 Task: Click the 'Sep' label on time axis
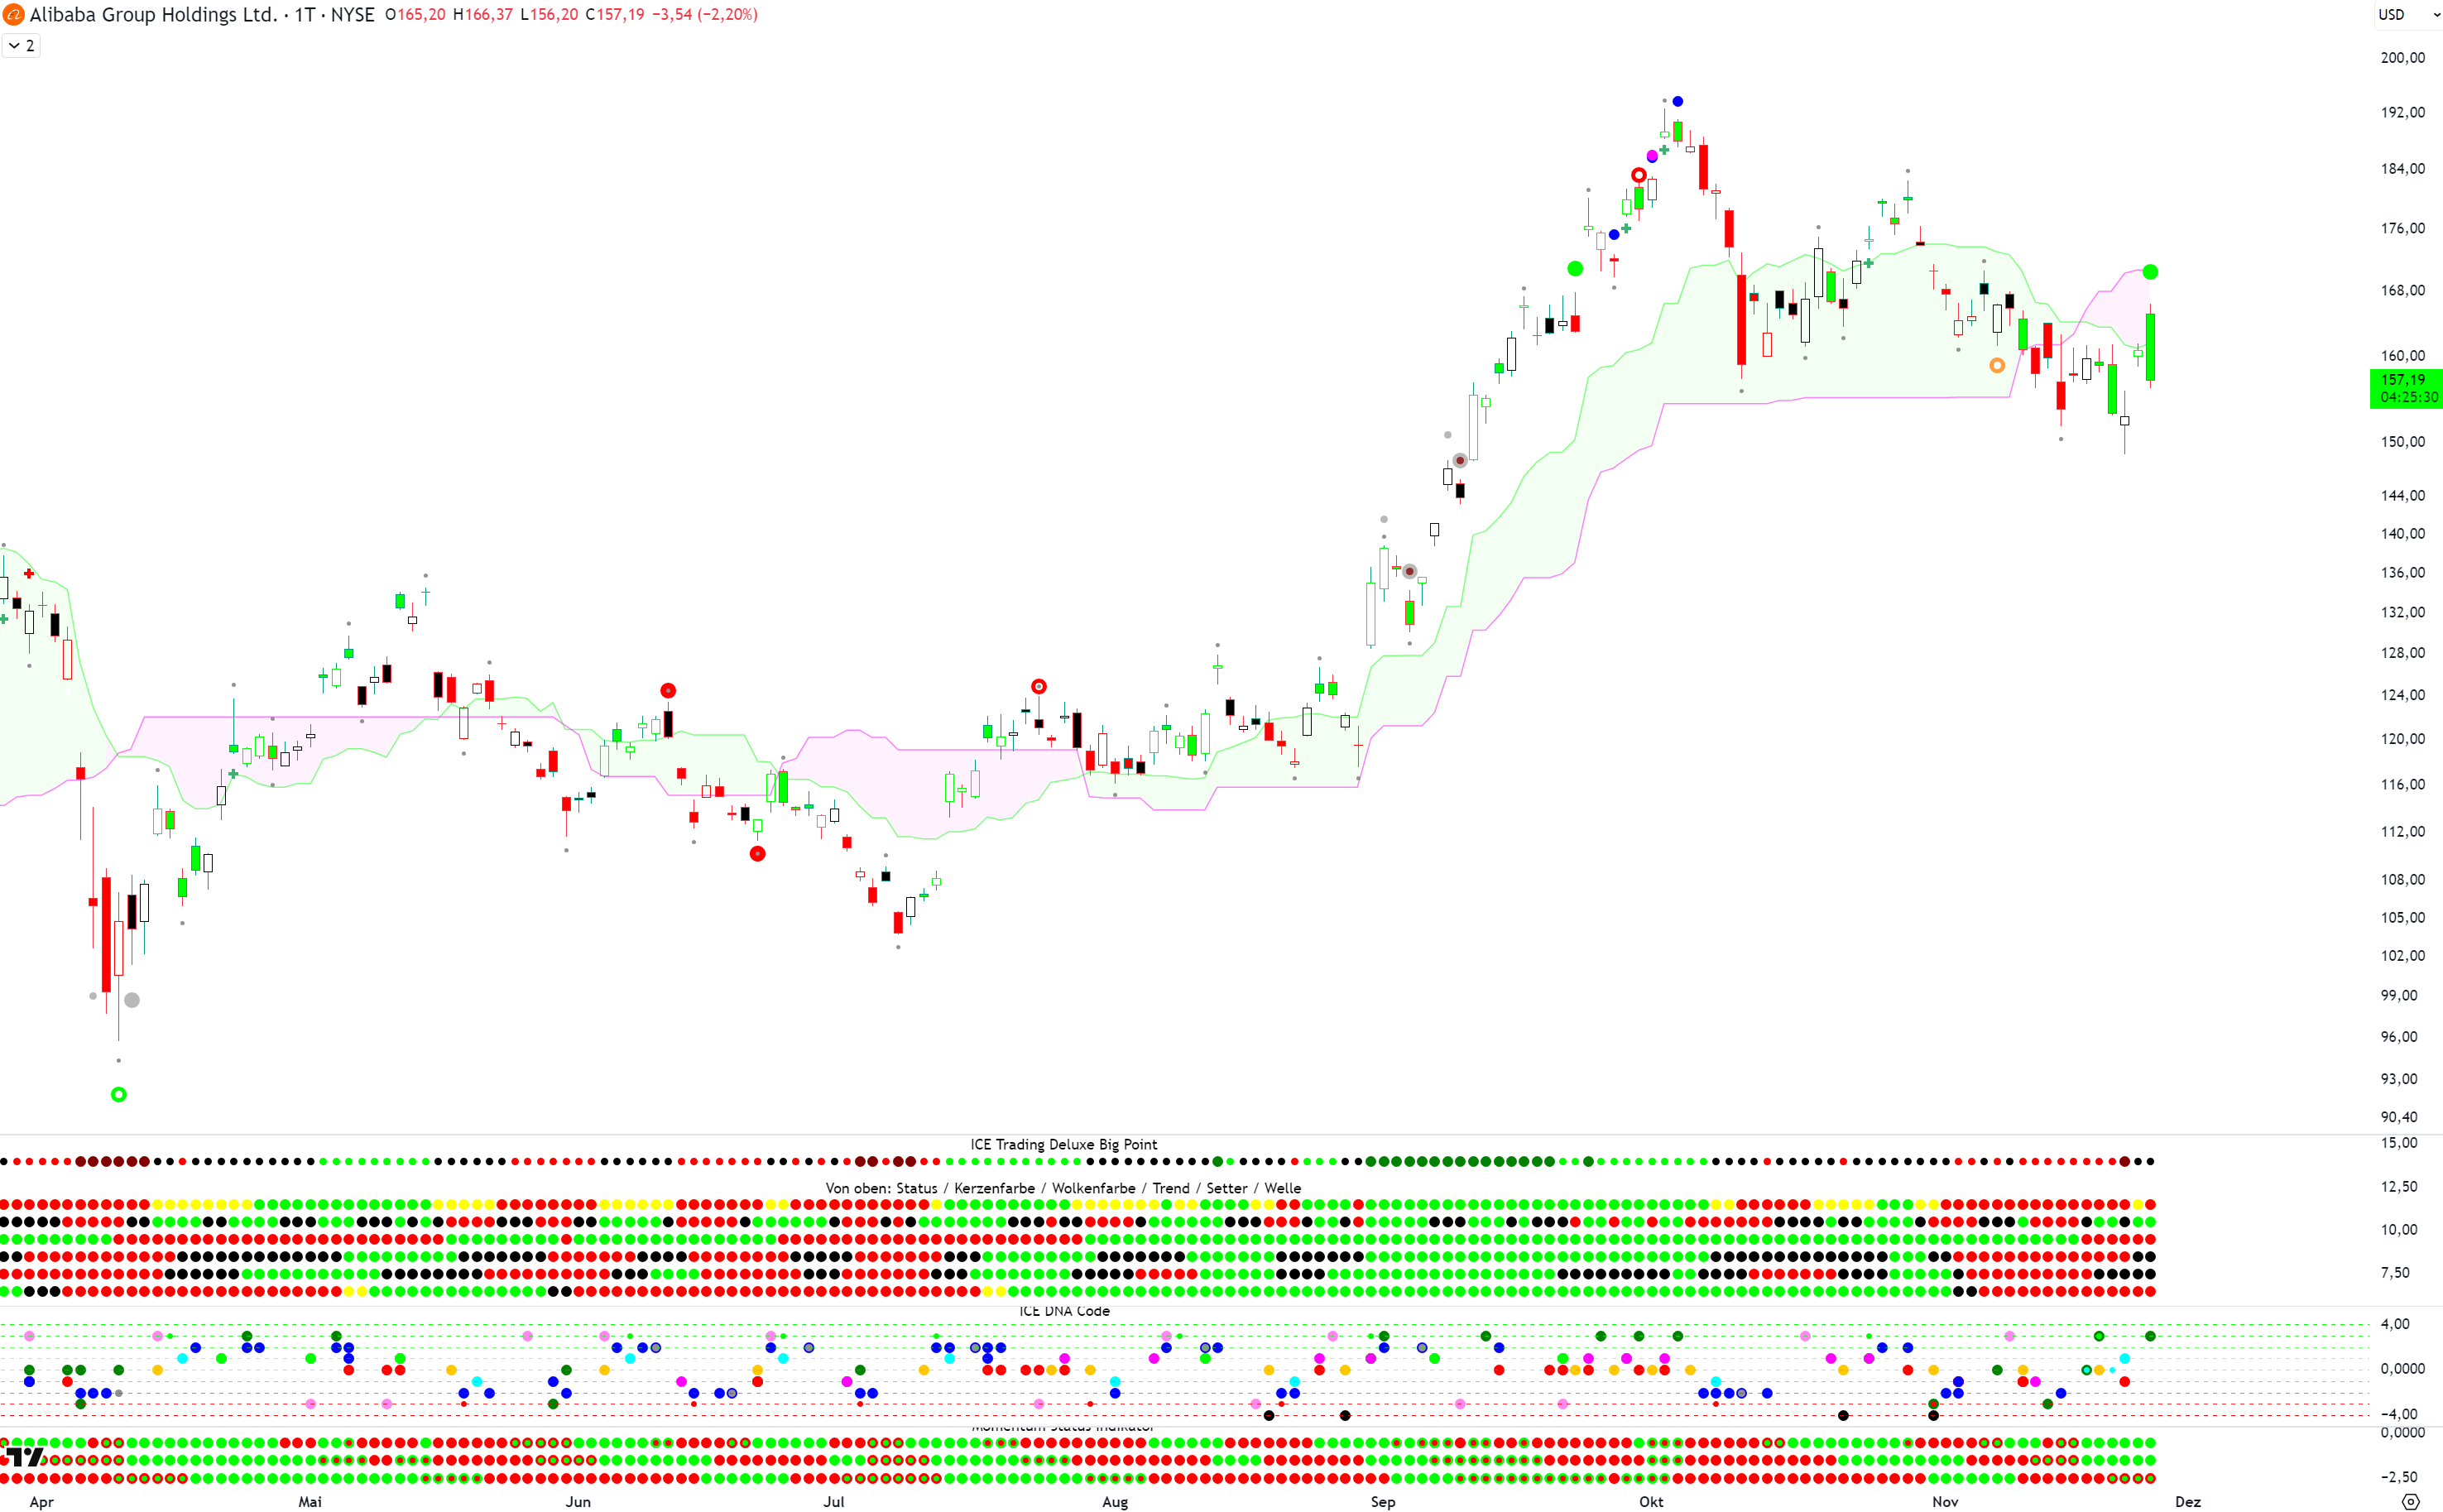coord(1383,1501)
